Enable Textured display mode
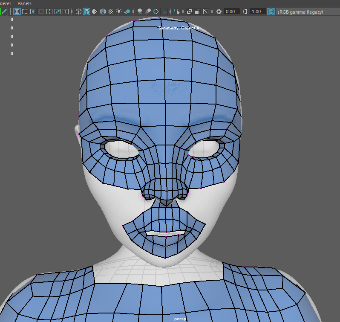The width and height of the screenshot is (340, 322). point(111,12)
